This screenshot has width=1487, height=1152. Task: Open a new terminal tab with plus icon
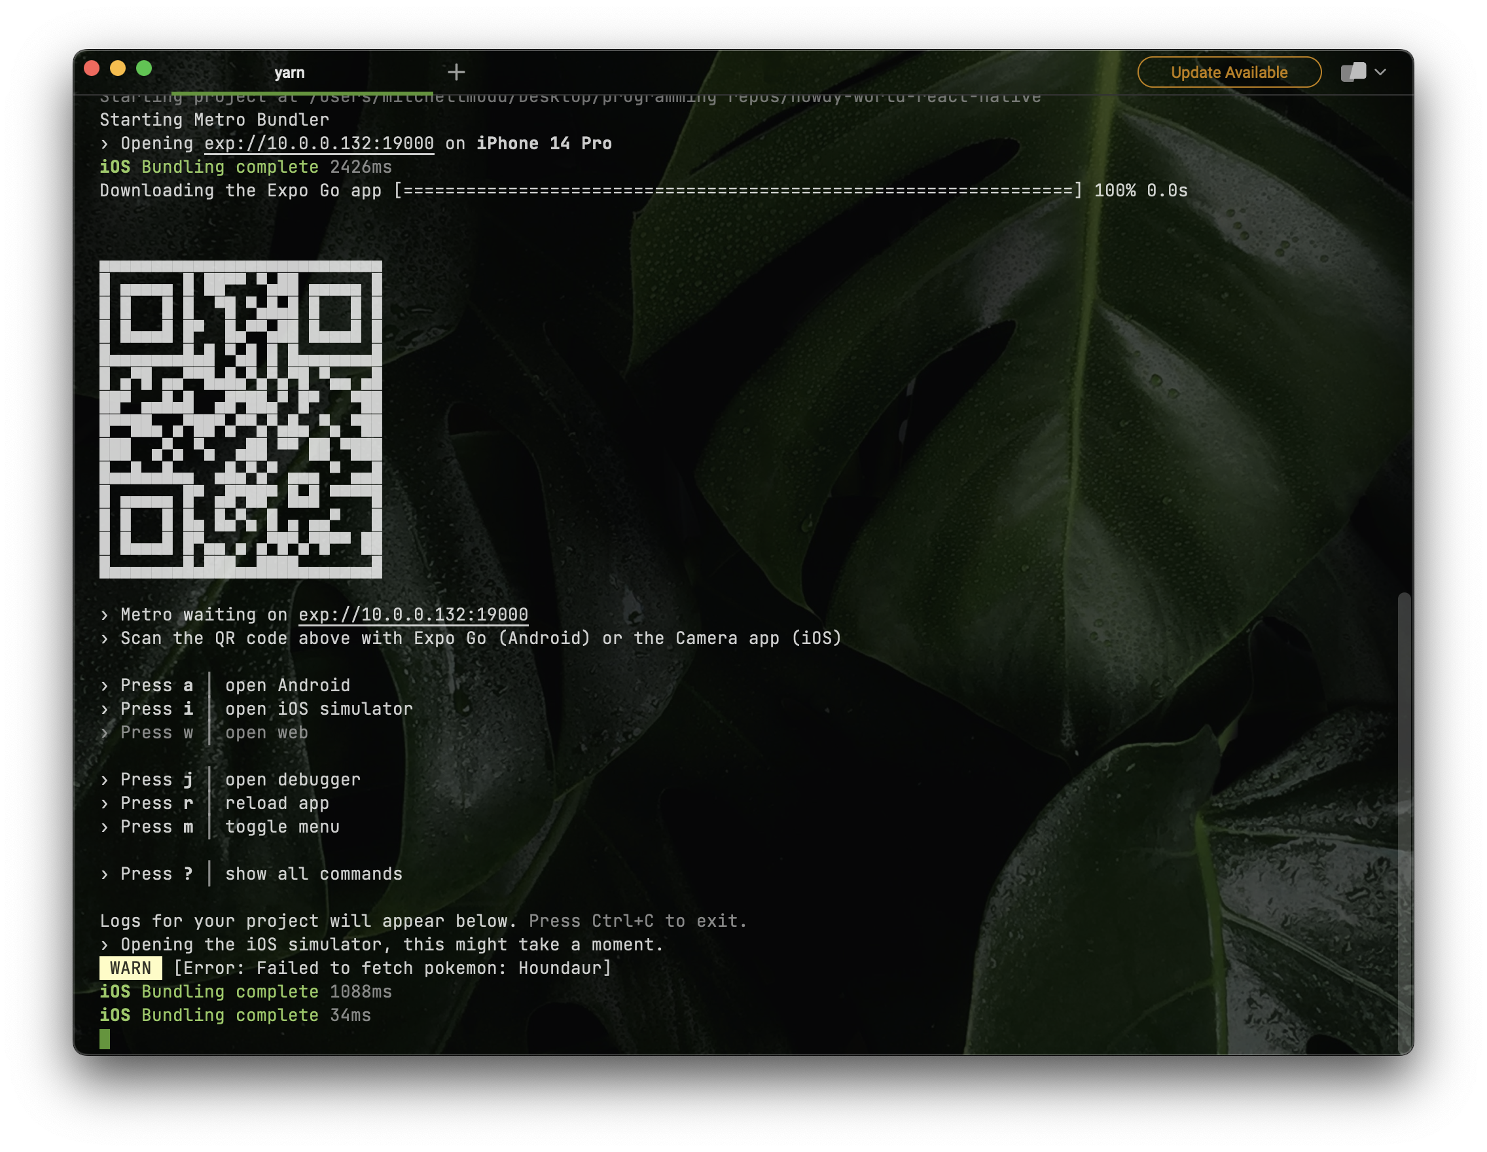[x=456, y=71]
